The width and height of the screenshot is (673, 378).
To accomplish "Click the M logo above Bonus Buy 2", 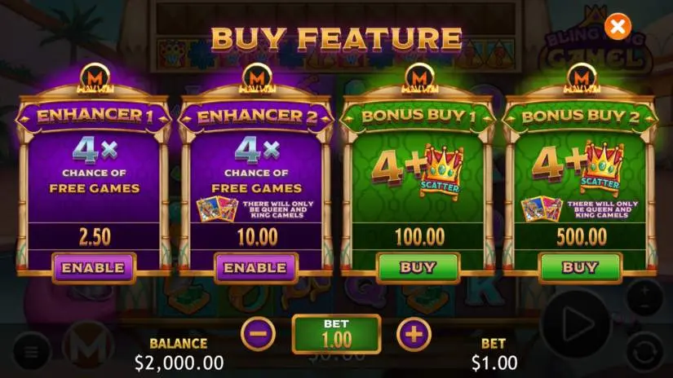I will pyautogui.click(x=582, y=78).
